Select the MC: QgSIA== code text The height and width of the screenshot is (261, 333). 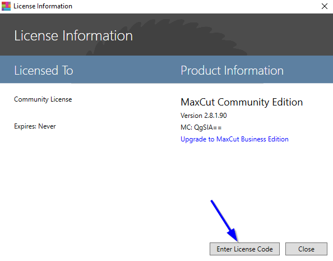[201, 127]
